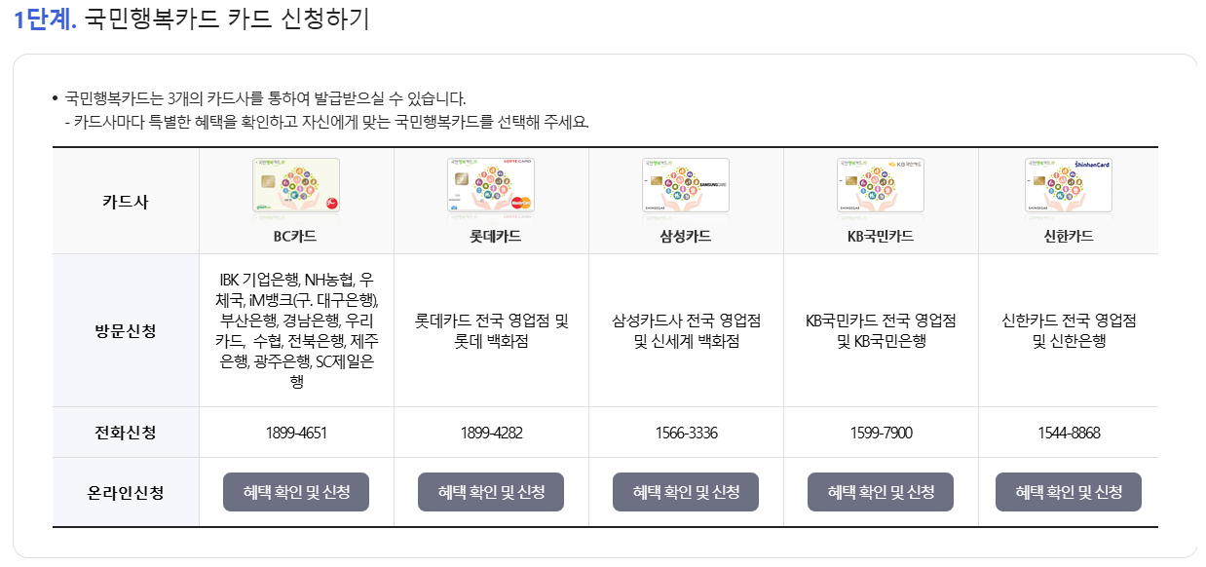1206x567 pixels.
Task: Open 삼성카드 혜택 확인 및 신청 button
Action: click(686, 491)
